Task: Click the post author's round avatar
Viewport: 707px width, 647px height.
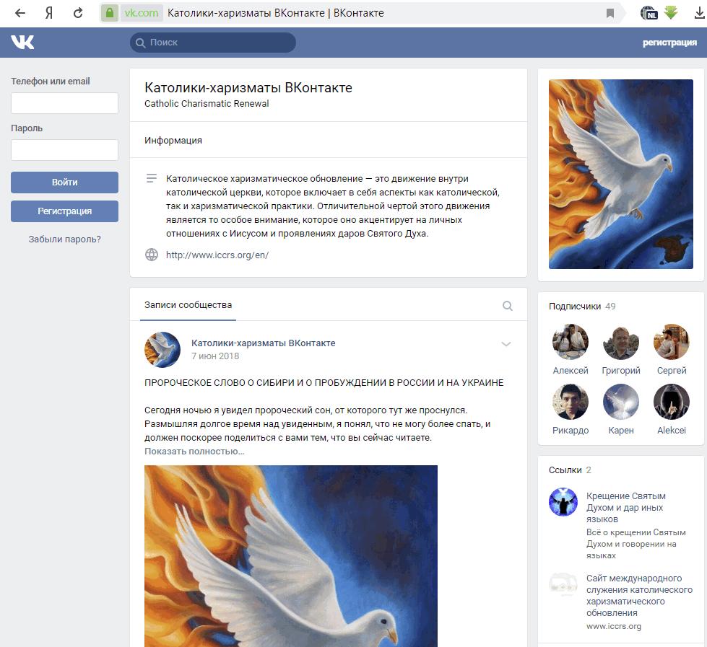Action: coord(162,350)
